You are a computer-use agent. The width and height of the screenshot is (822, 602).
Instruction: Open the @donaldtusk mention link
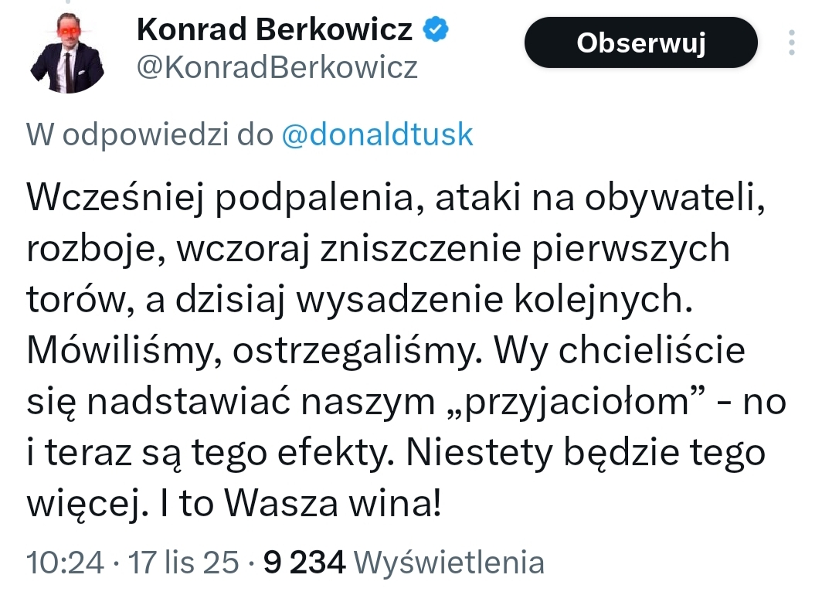(377, 135)
